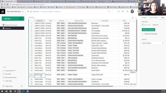The height and width of the screenshot is (93, 166).
Task: Click Edit Data Selection button
Action: [148, 30]
